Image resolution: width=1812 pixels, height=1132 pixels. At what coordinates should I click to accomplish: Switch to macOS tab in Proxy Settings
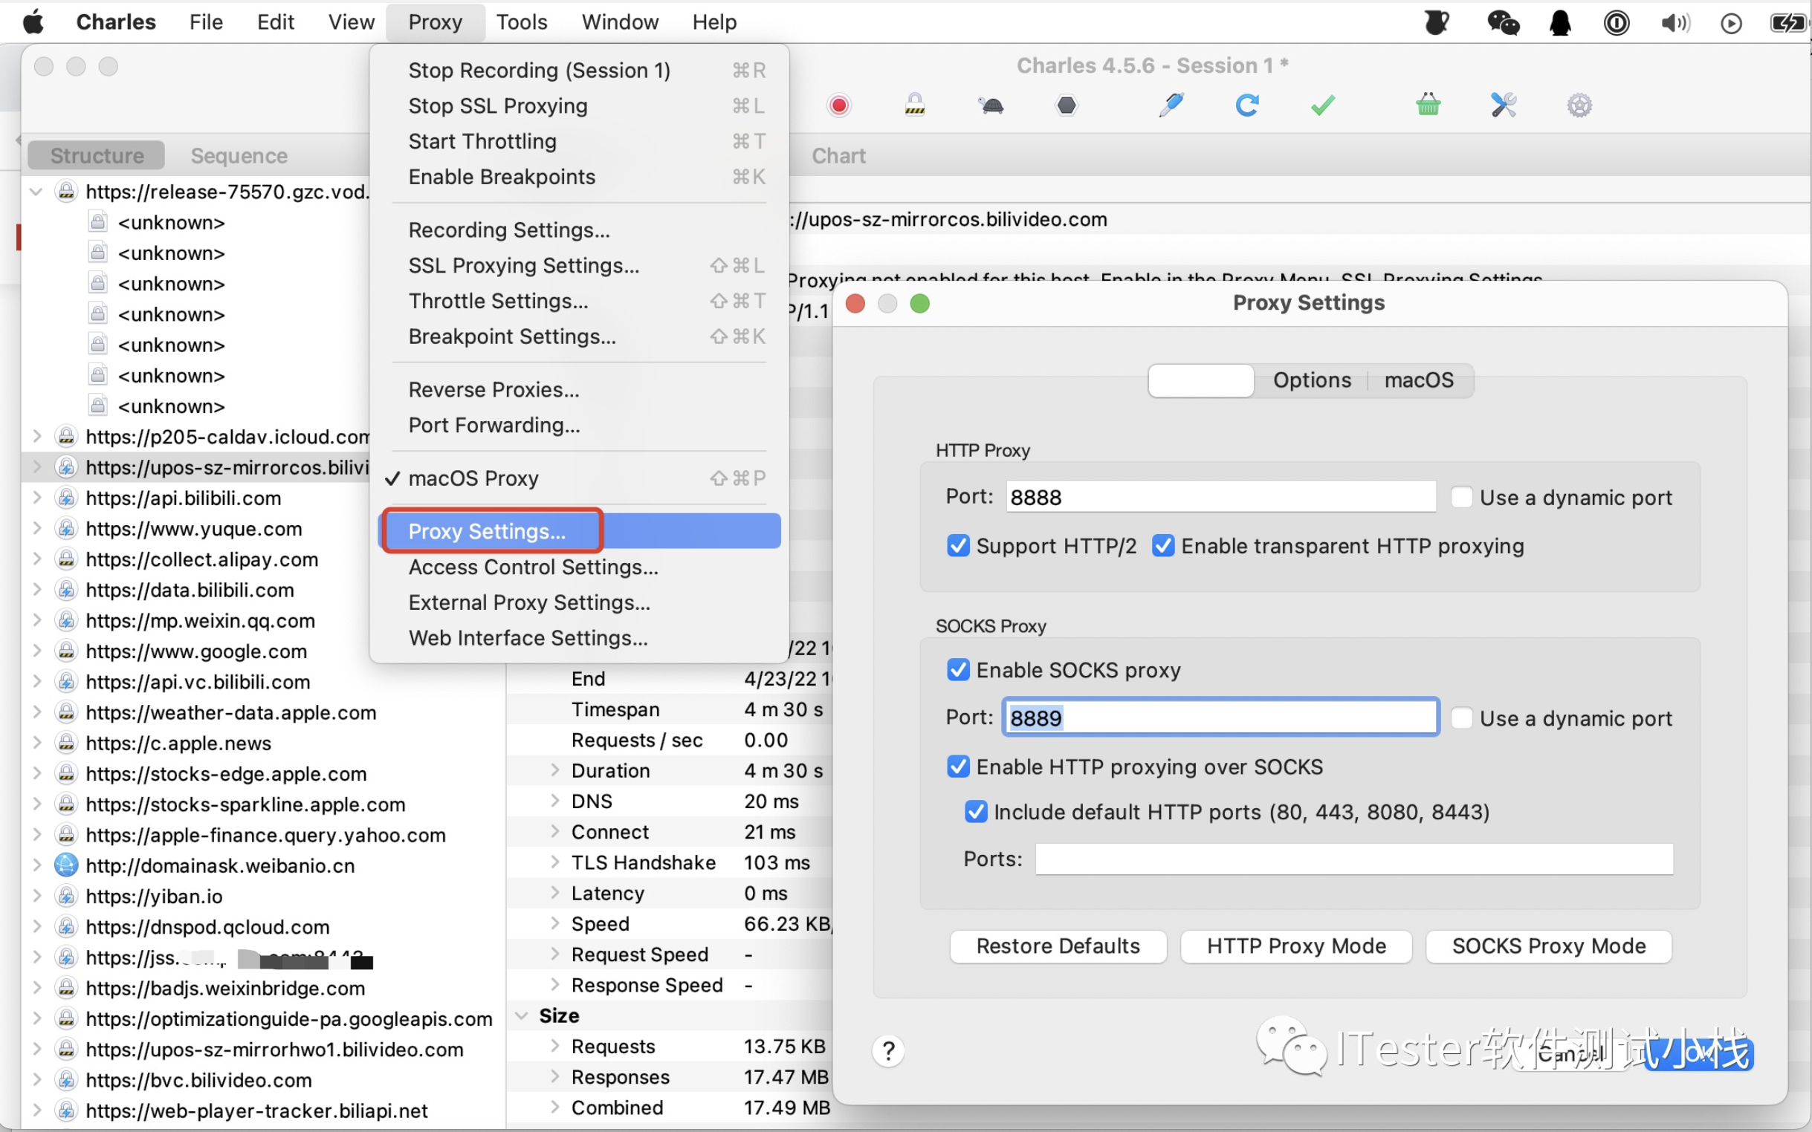click(x=1418, y=380)
